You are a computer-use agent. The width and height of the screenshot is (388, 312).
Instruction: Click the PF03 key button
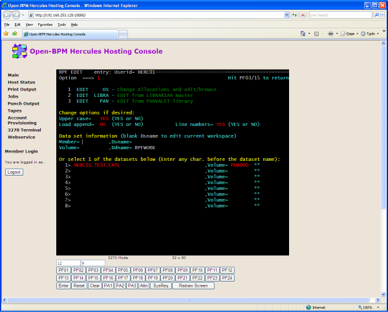[93, 270]
